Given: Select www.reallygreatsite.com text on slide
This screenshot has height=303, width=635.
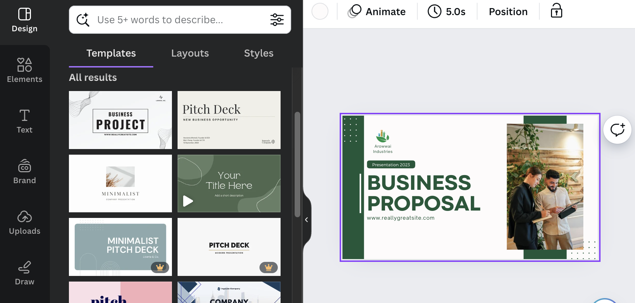Looking at the screenshot, I should pyautogui.click(x=400, y=218).
